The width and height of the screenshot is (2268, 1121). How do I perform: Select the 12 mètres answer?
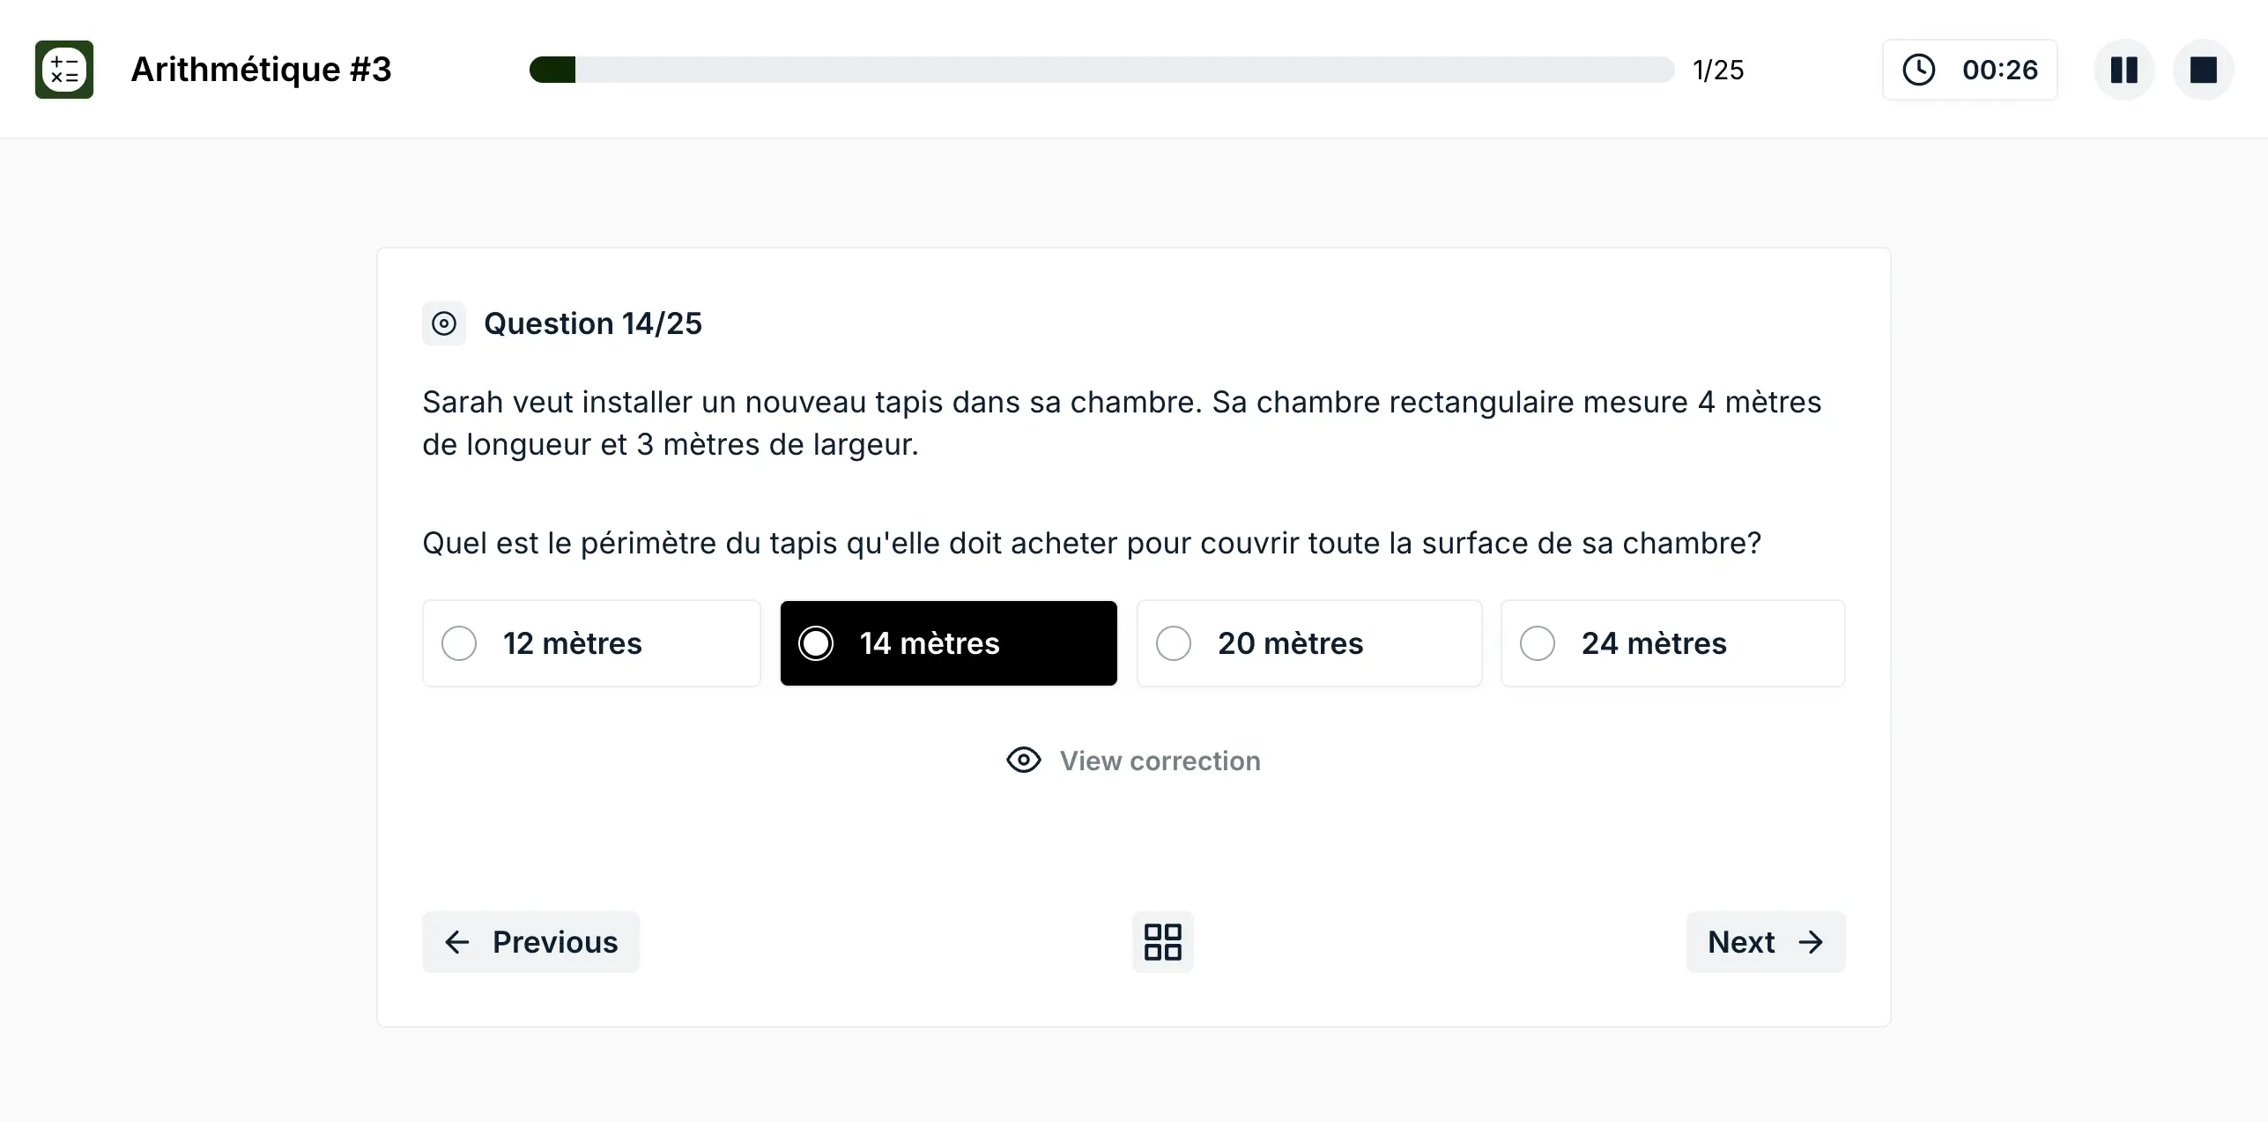click(x=590, y=643)
